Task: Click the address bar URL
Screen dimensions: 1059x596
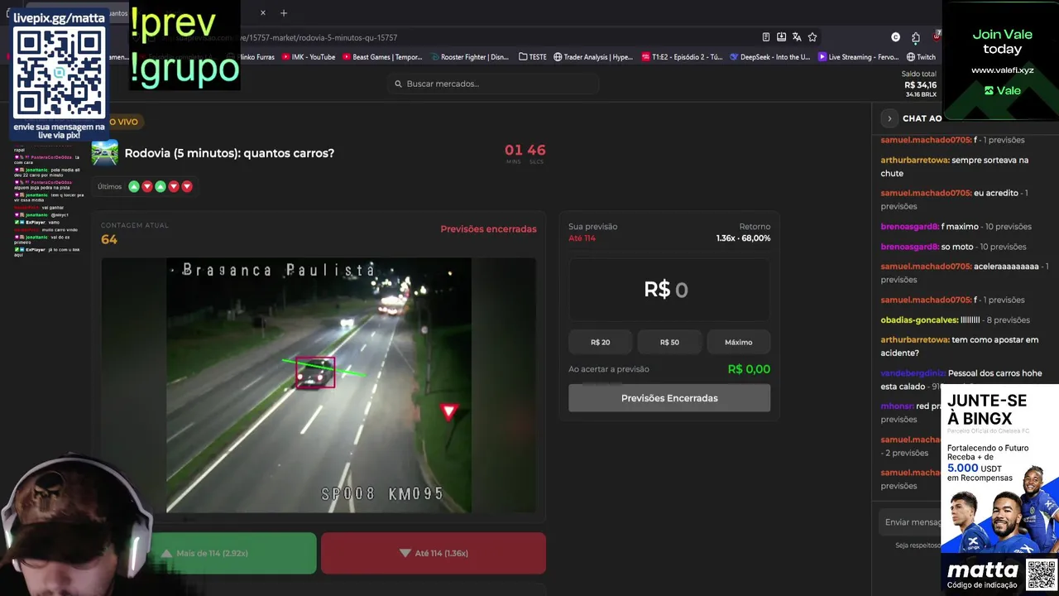Action: (319, 38)
